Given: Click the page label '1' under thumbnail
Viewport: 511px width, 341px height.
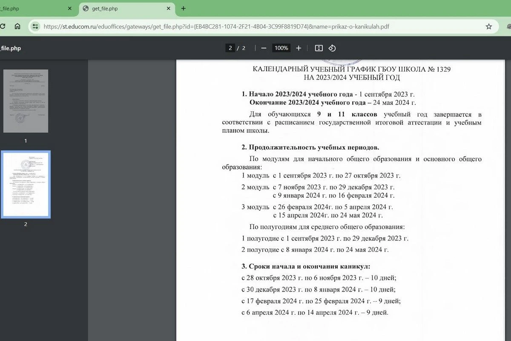Looking at the screenshot, I should tap(26, 141).
